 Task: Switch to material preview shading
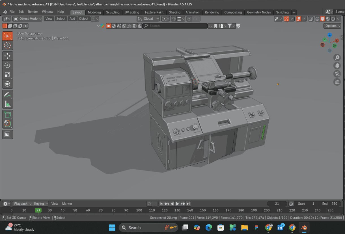tap(327, 19)
